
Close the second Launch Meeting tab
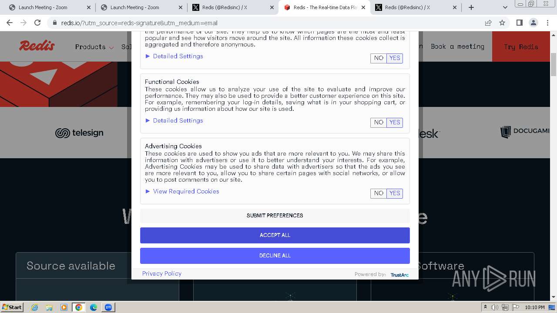click(x=180, y=7)
